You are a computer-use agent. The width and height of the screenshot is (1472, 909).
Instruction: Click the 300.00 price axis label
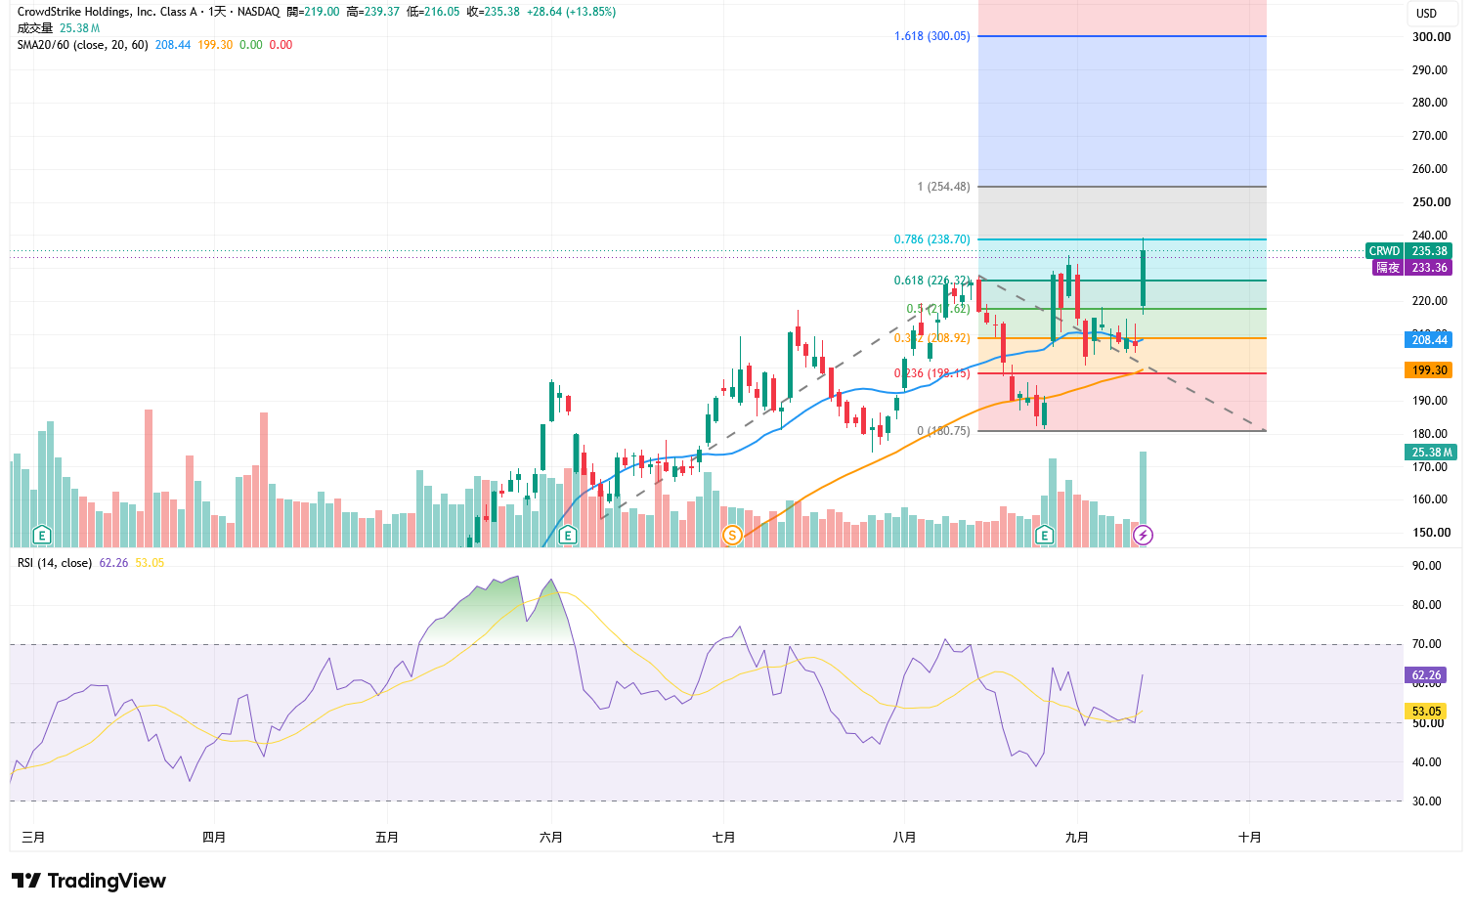1431,37
